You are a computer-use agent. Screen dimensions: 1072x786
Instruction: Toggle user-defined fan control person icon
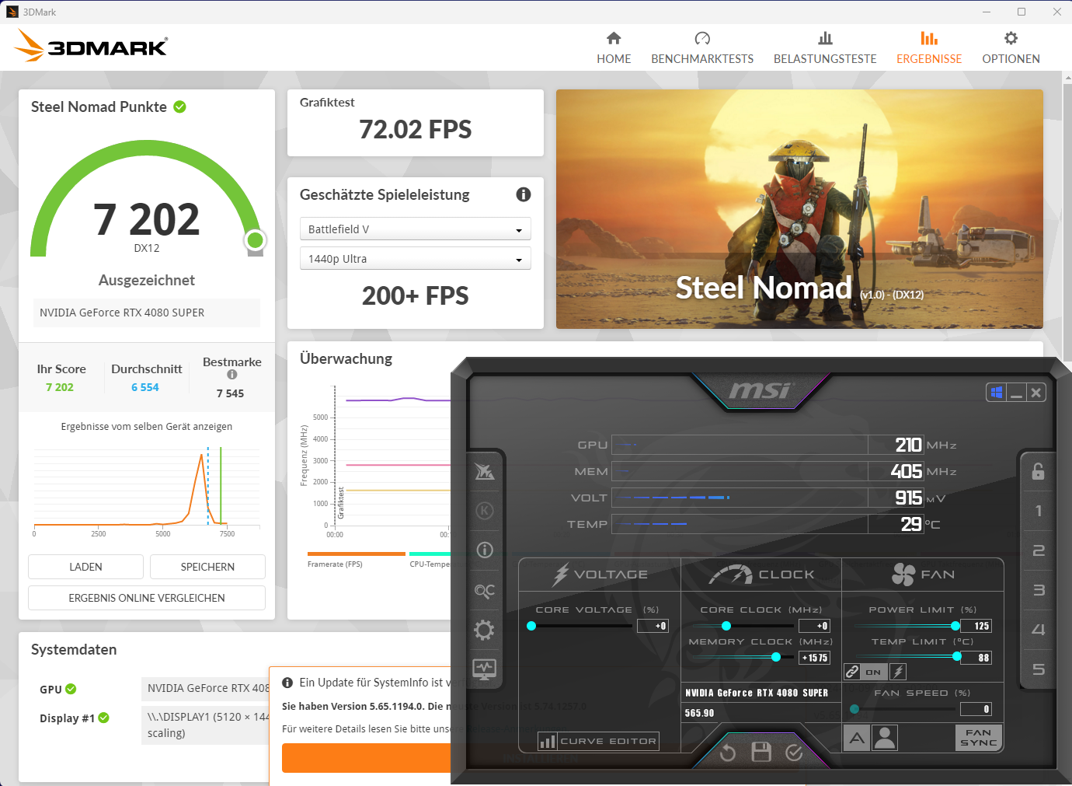click(885, 738)
